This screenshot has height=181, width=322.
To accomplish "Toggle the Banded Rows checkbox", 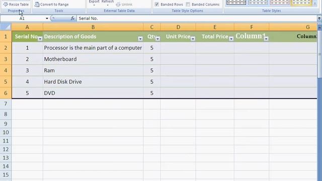I will tap(156, 5).
